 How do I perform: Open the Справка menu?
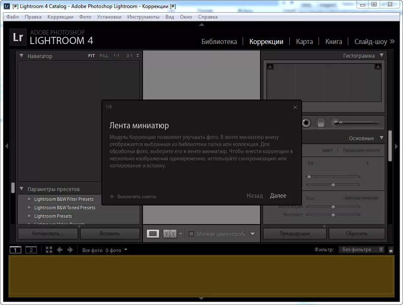[208, 17]
